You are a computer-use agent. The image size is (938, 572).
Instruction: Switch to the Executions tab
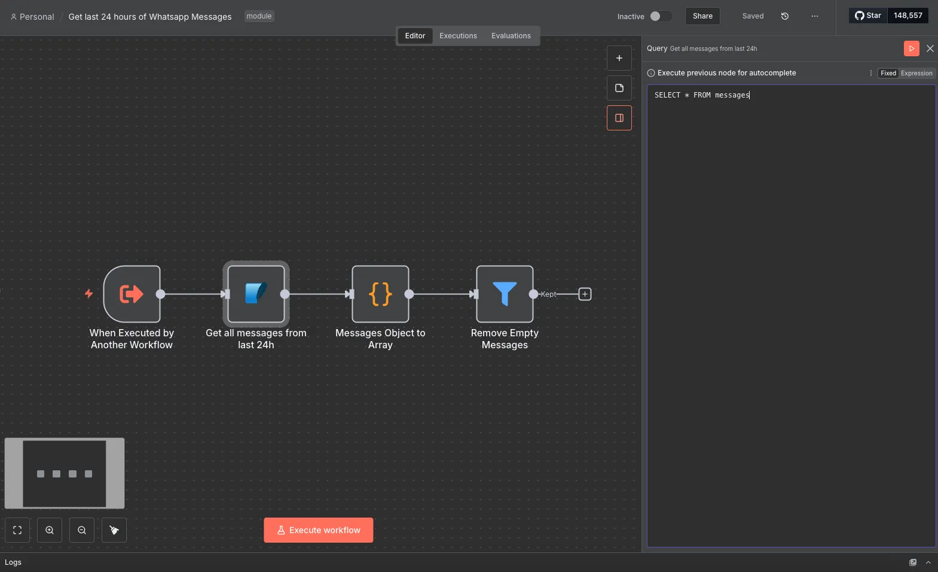tap(458, 36)
